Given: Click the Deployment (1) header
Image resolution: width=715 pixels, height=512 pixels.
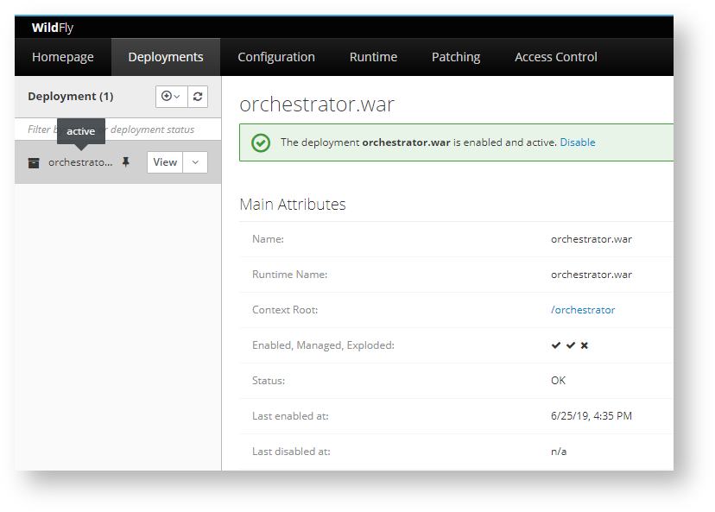Looking at the screenshot, I should (71, 97).
